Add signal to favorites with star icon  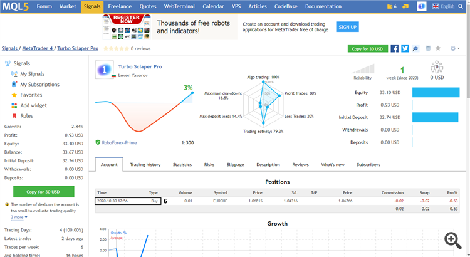(x=438, y=49)
